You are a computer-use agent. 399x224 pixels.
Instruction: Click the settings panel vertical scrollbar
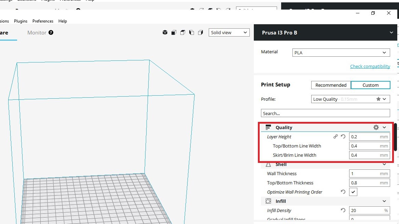coord(396,137)
